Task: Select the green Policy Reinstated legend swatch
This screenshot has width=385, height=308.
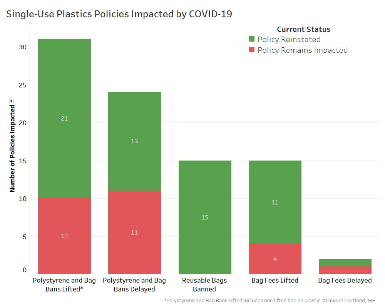Action: (x=252, y=39)
